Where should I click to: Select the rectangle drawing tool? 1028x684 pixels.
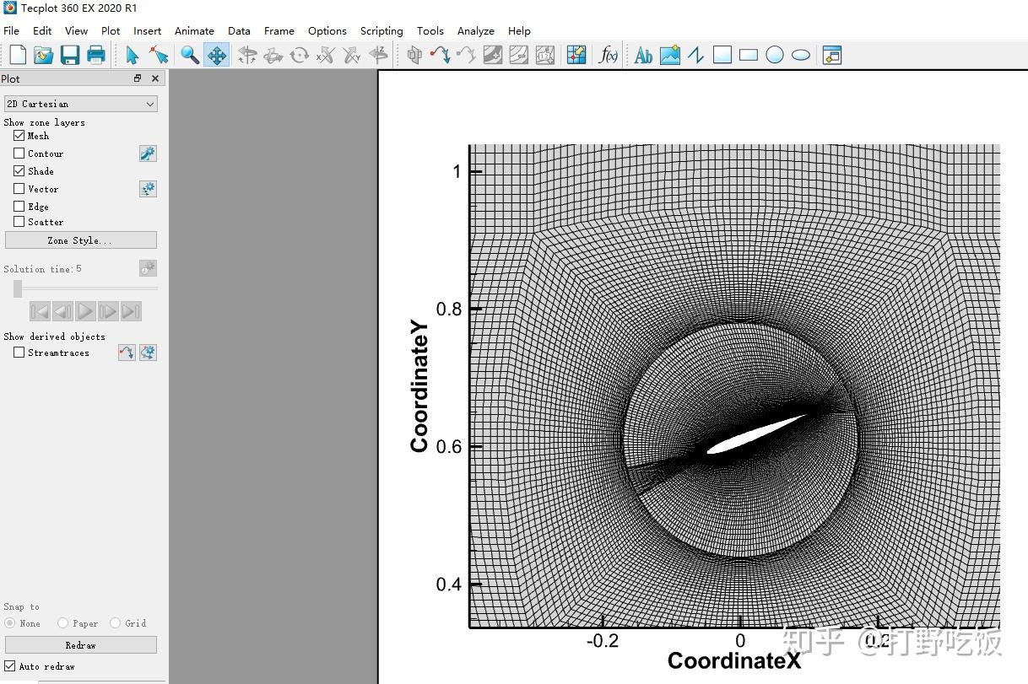tap(748, 56)
